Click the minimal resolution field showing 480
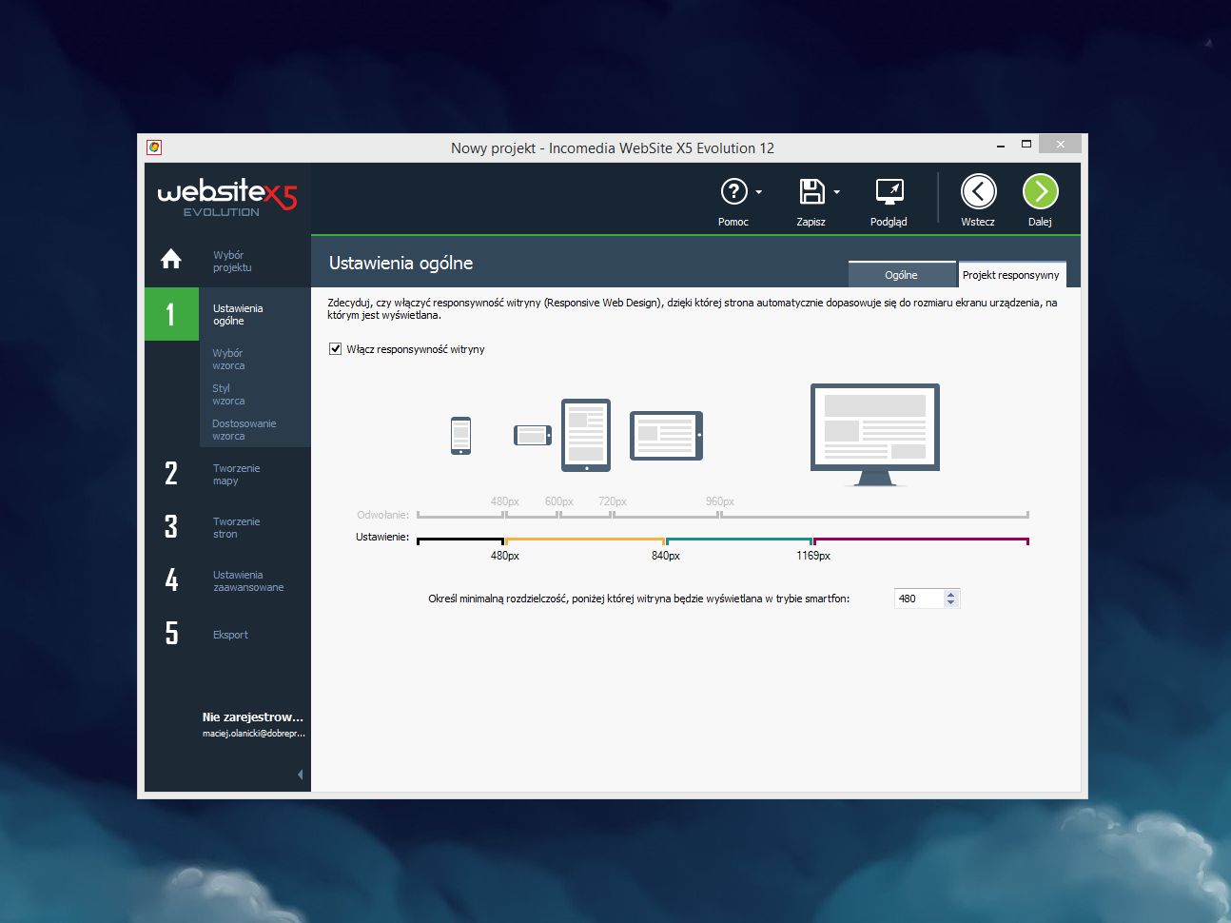The width and height of the screenshot is (1231, 923). 918,599
